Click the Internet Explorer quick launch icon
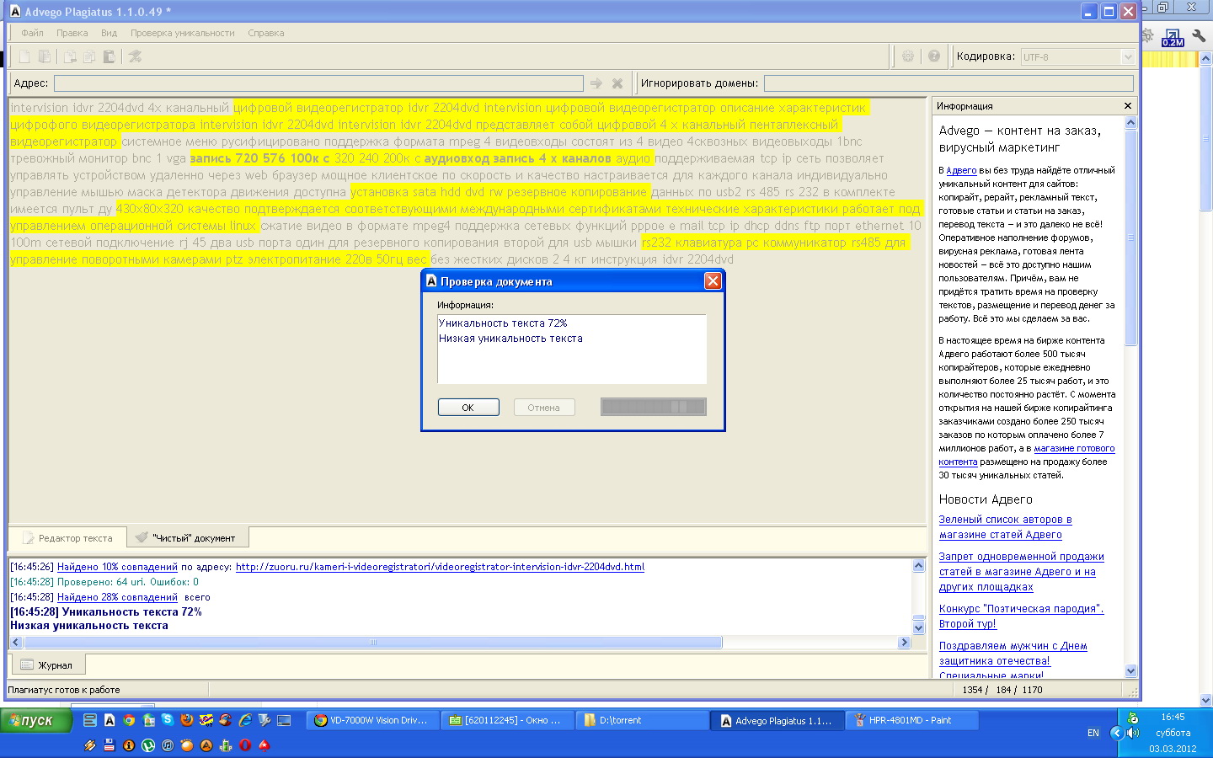Image resolution: width=1213 pixels, height=758 pixels. [245, 720]
